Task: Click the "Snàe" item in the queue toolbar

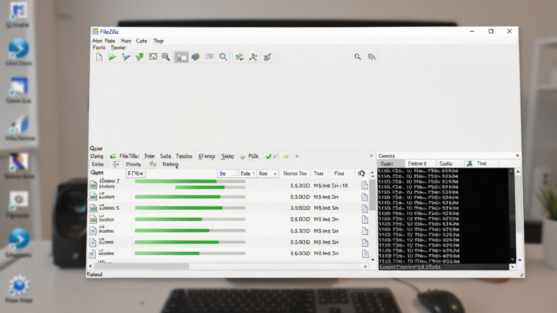Action: (228, 156)
